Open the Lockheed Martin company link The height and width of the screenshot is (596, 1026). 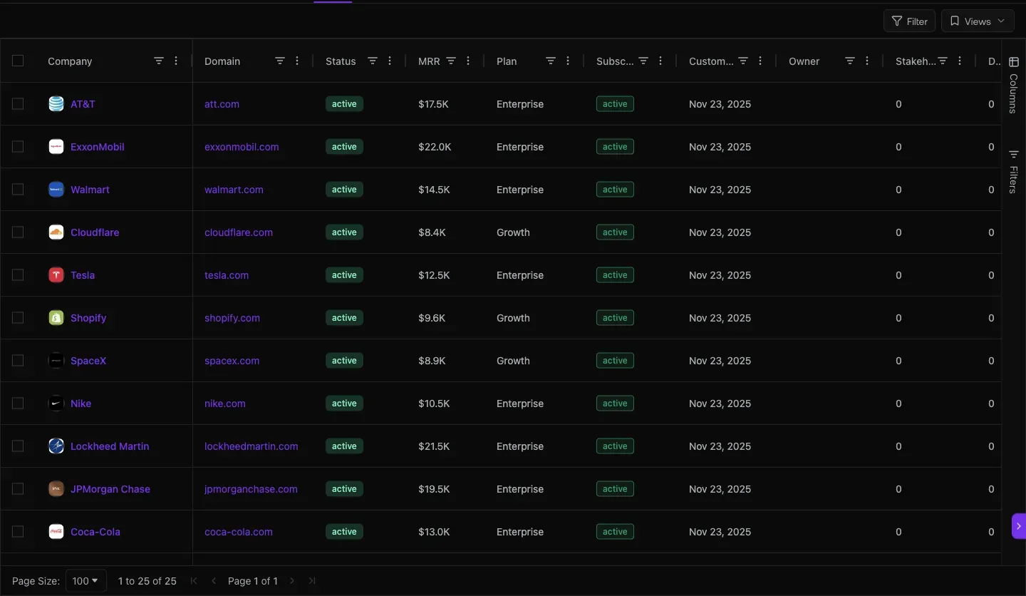110,446
